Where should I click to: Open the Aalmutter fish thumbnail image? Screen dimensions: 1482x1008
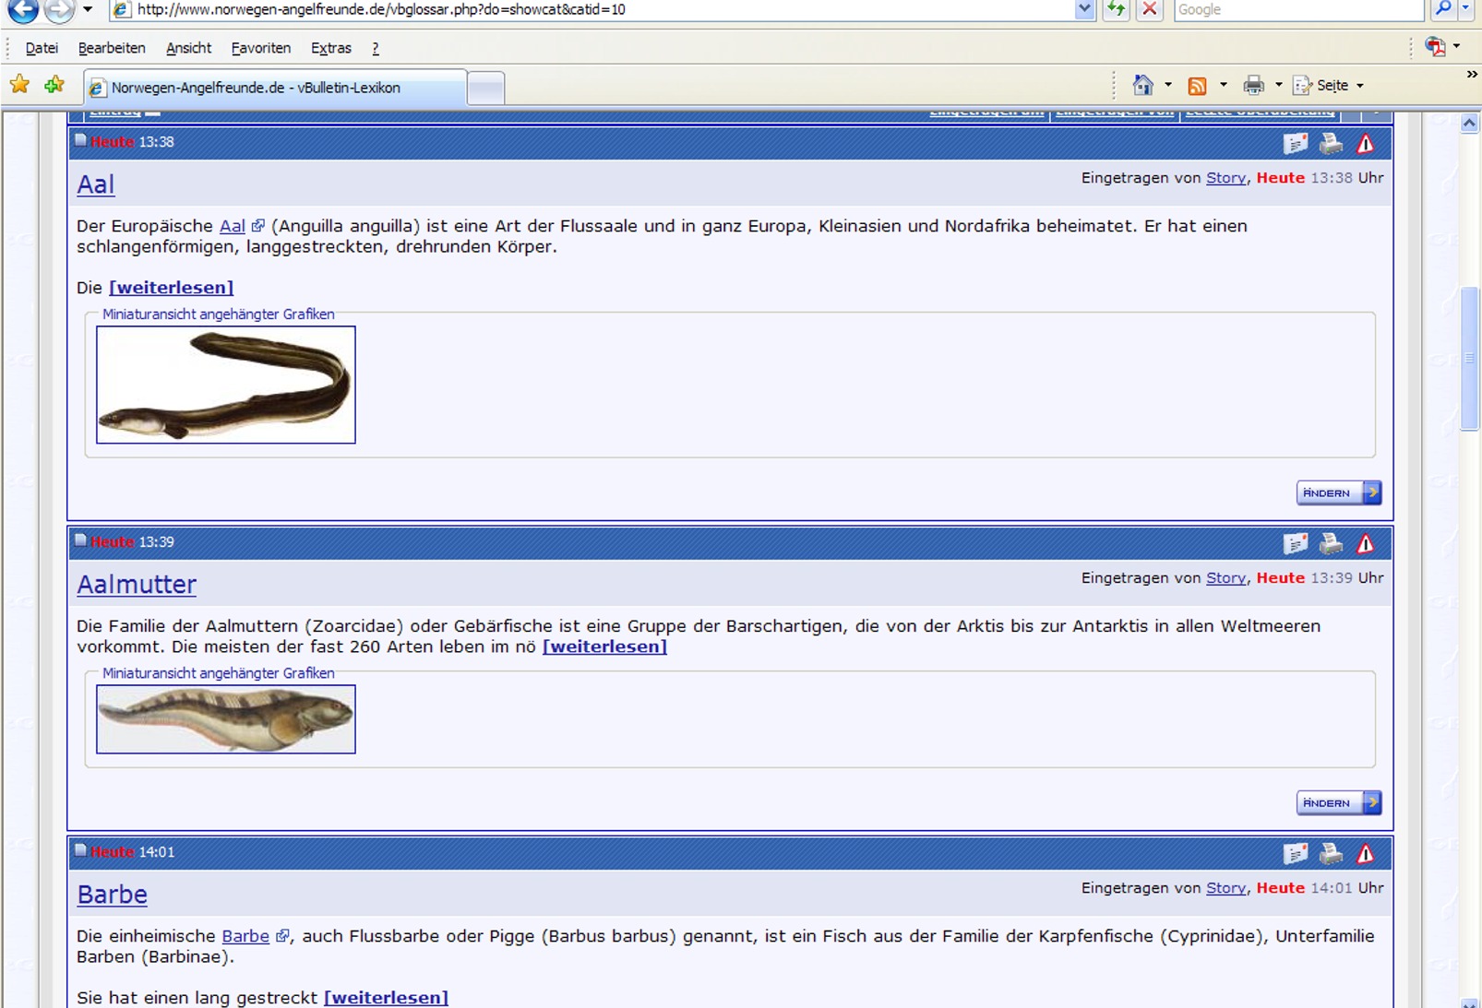pos(226,719)
